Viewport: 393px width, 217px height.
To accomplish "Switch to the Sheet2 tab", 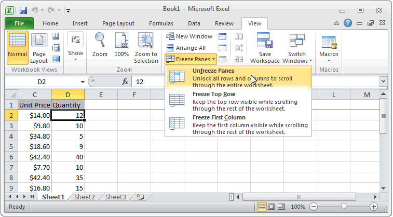I will pyautogui.click(x=84, y=197).
